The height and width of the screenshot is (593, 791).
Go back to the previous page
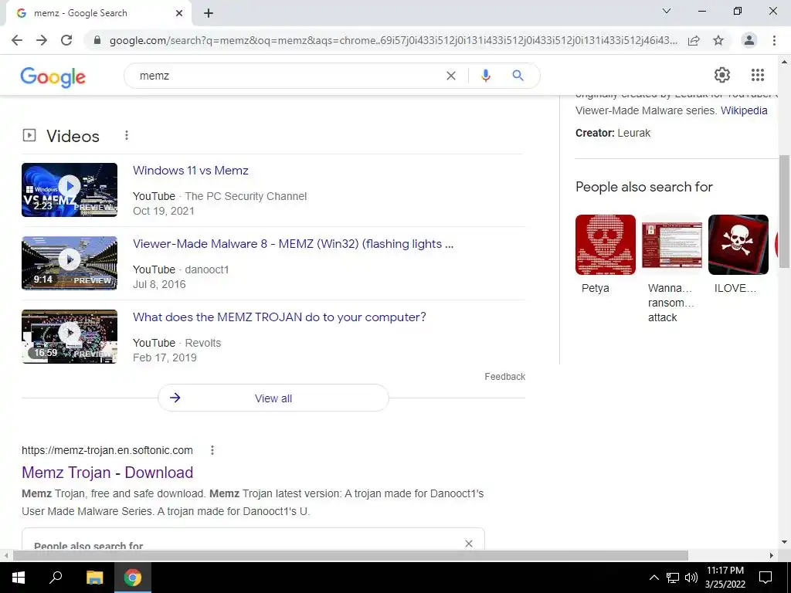point(17,40)
